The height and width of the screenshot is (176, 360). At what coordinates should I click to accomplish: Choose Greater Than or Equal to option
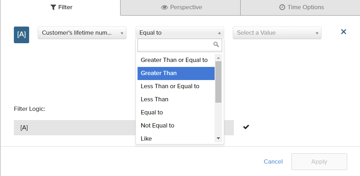click(x=174, y=60)
